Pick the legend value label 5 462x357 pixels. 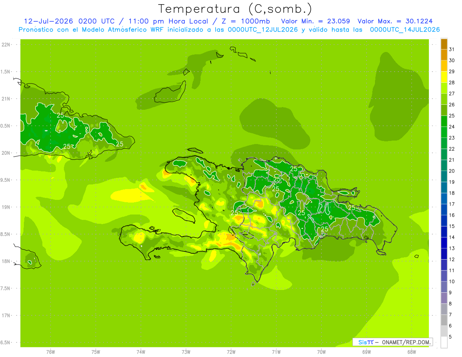point(450,337)
